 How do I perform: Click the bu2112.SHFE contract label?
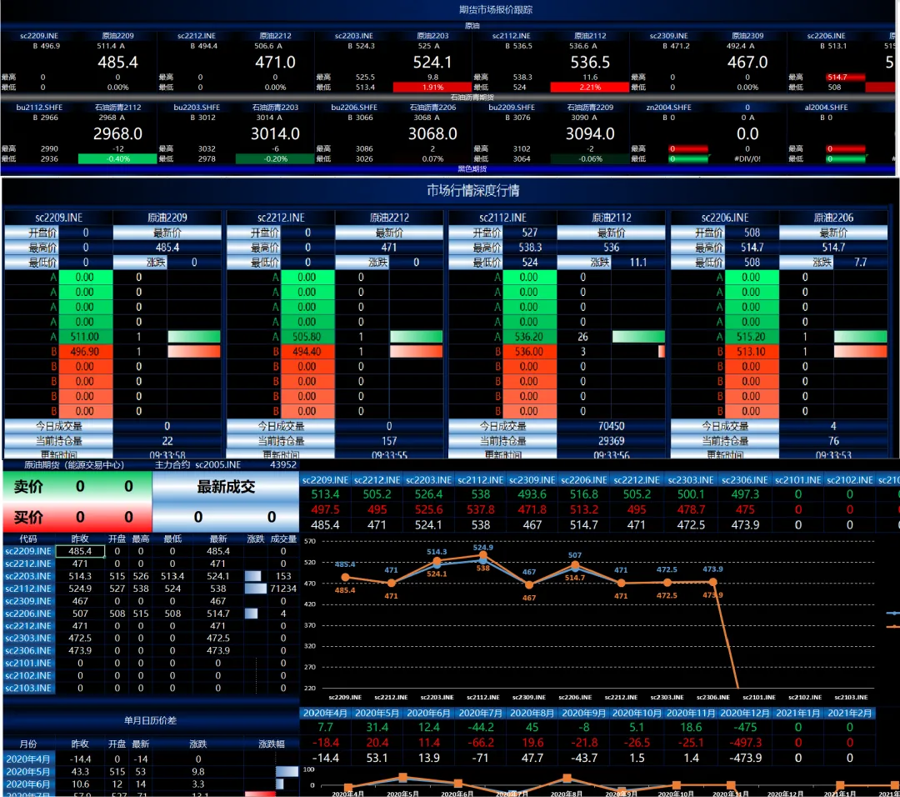point(39,108)
